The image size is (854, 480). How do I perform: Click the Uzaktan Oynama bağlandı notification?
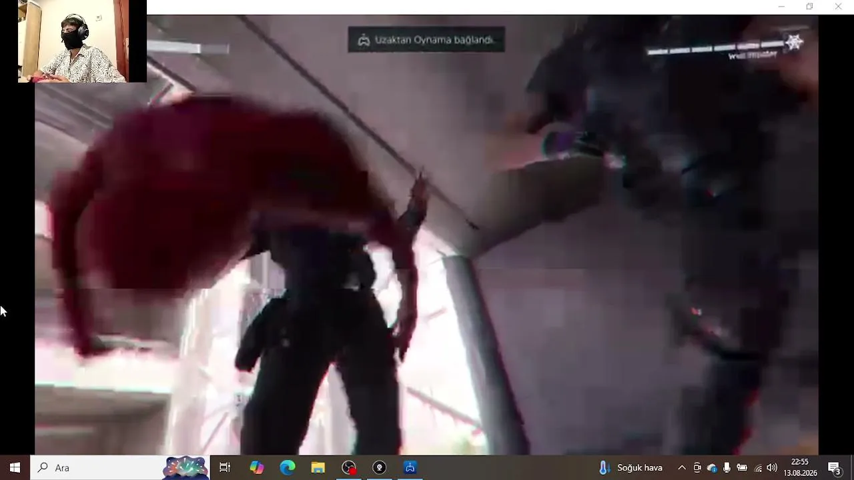[x=426, y=40]
